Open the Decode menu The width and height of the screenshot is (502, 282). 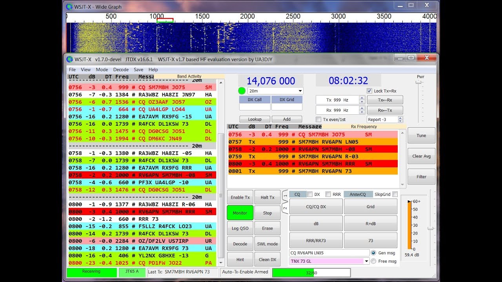coord(121,70)
